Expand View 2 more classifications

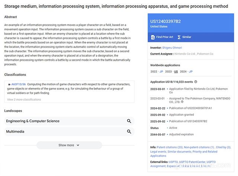pyautogui.click(x=24, y=100)
